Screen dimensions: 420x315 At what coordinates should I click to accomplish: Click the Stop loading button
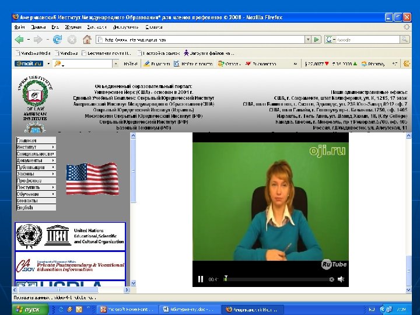pyautogui.click(x=72, y=40)
